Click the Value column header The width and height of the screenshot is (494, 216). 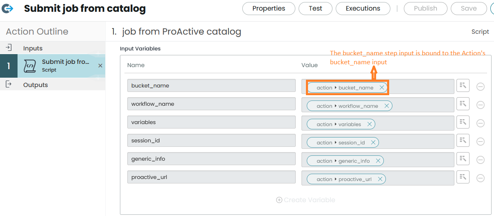pyautogui.click(x=310, y=65)
